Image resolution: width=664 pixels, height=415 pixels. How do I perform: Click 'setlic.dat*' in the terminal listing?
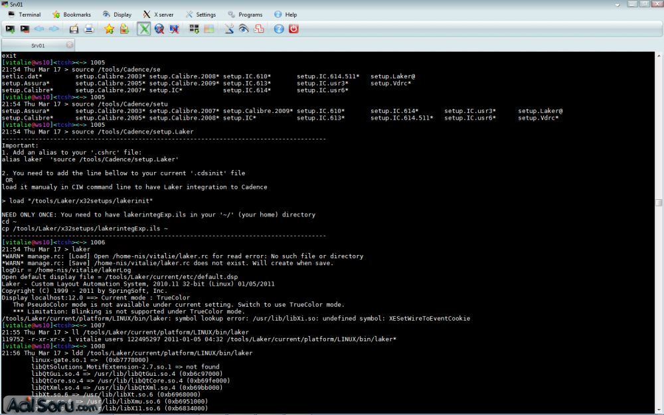(22, 76)
